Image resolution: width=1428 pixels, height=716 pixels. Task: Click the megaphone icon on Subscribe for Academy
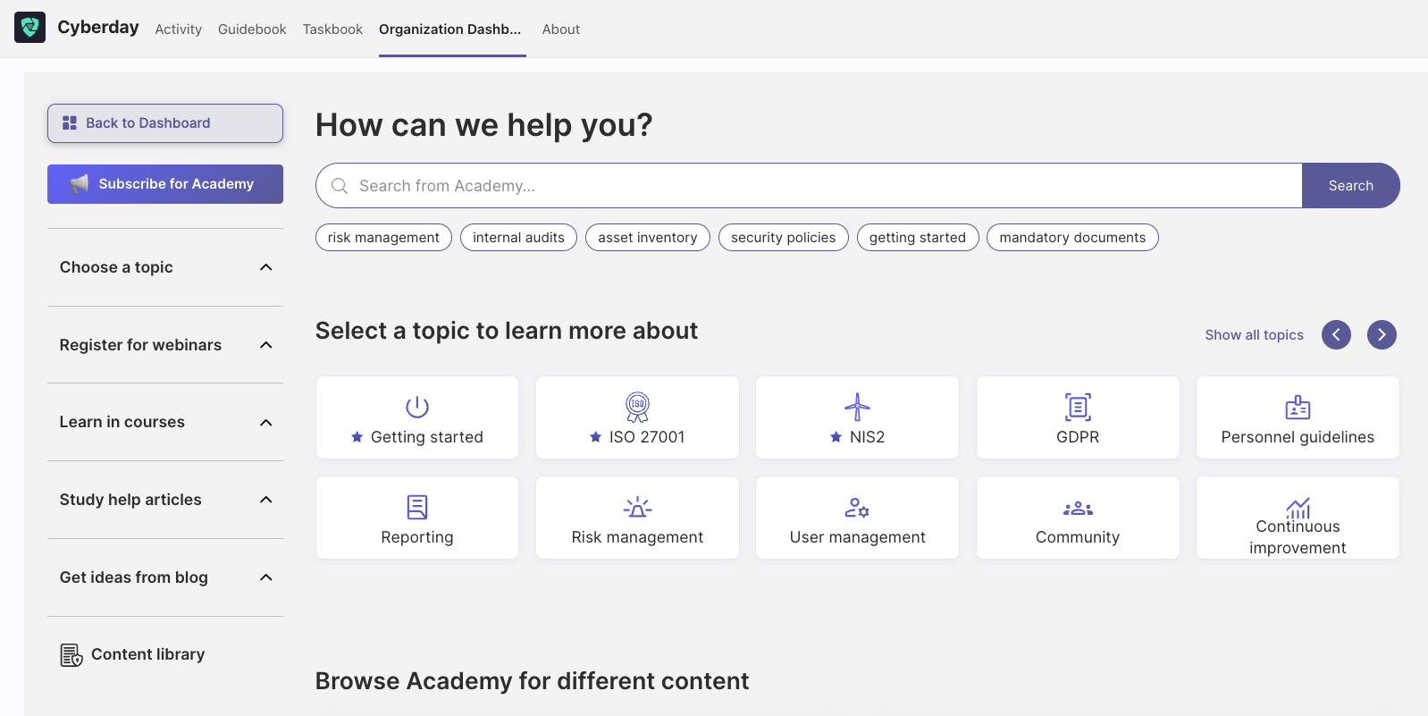click(x=80, y=184)
